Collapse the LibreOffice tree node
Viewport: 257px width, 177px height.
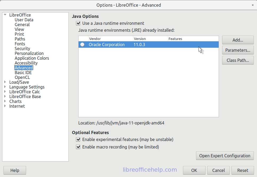tap(5, 15)
